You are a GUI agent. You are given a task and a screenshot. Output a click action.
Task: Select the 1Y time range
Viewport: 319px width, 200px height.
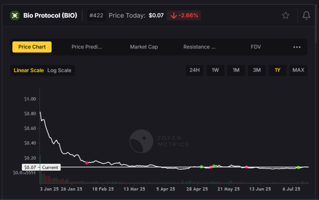click(278, 70)
